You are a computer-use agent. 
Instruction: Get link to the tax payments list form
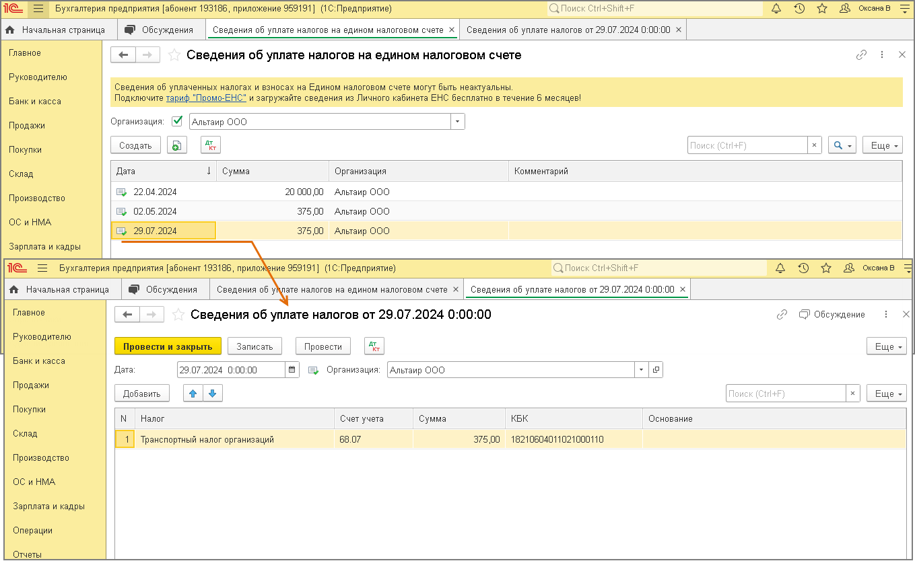pos(861,55)
